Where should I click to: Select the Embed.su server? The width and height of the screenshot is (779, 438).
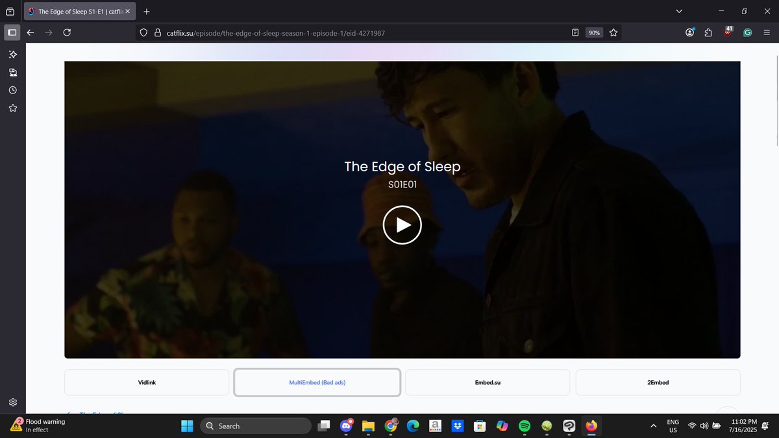[x=488, y=382]
